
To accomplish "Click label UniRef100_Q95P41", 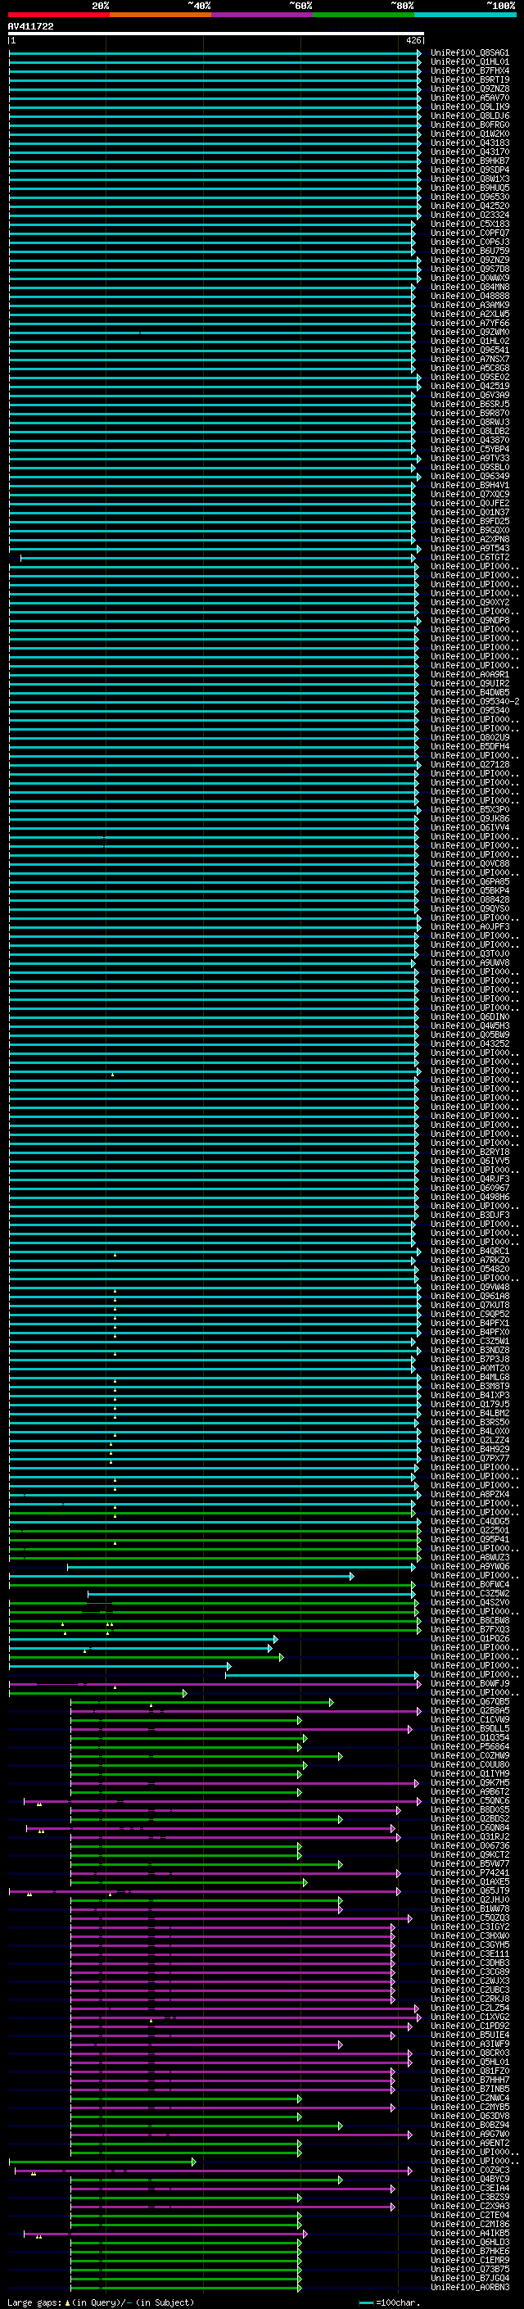I will pos(469,1539).
